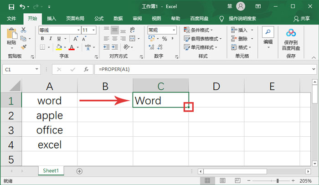Screen dimensions: 319x185
Task: Click the Save icon in title bar
Action: pyautogui.click(x=10, y=6)
